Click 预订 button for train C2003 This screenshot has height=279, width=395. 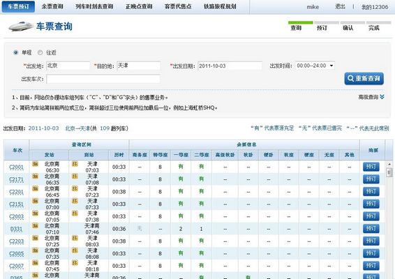tap(371, 216)
